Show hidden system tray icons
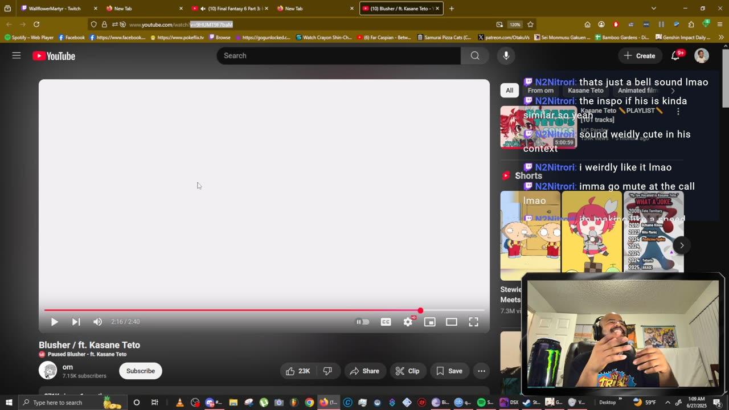 (668, 403)
